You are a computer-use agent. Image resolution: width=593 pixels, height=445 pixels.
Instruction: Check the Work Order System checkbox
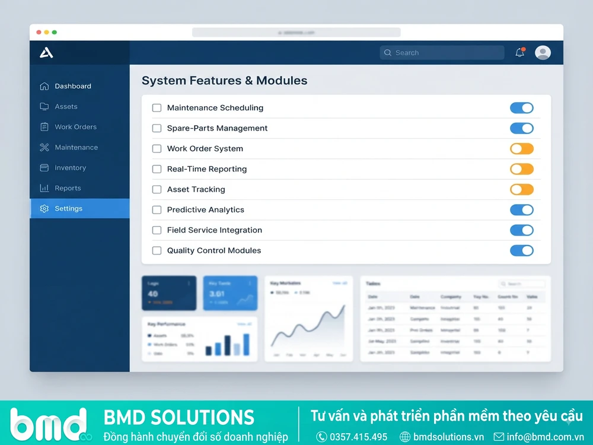157,149
